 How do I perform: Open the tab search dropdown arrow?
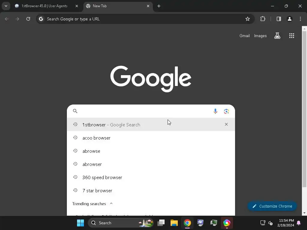click(6, 6)
